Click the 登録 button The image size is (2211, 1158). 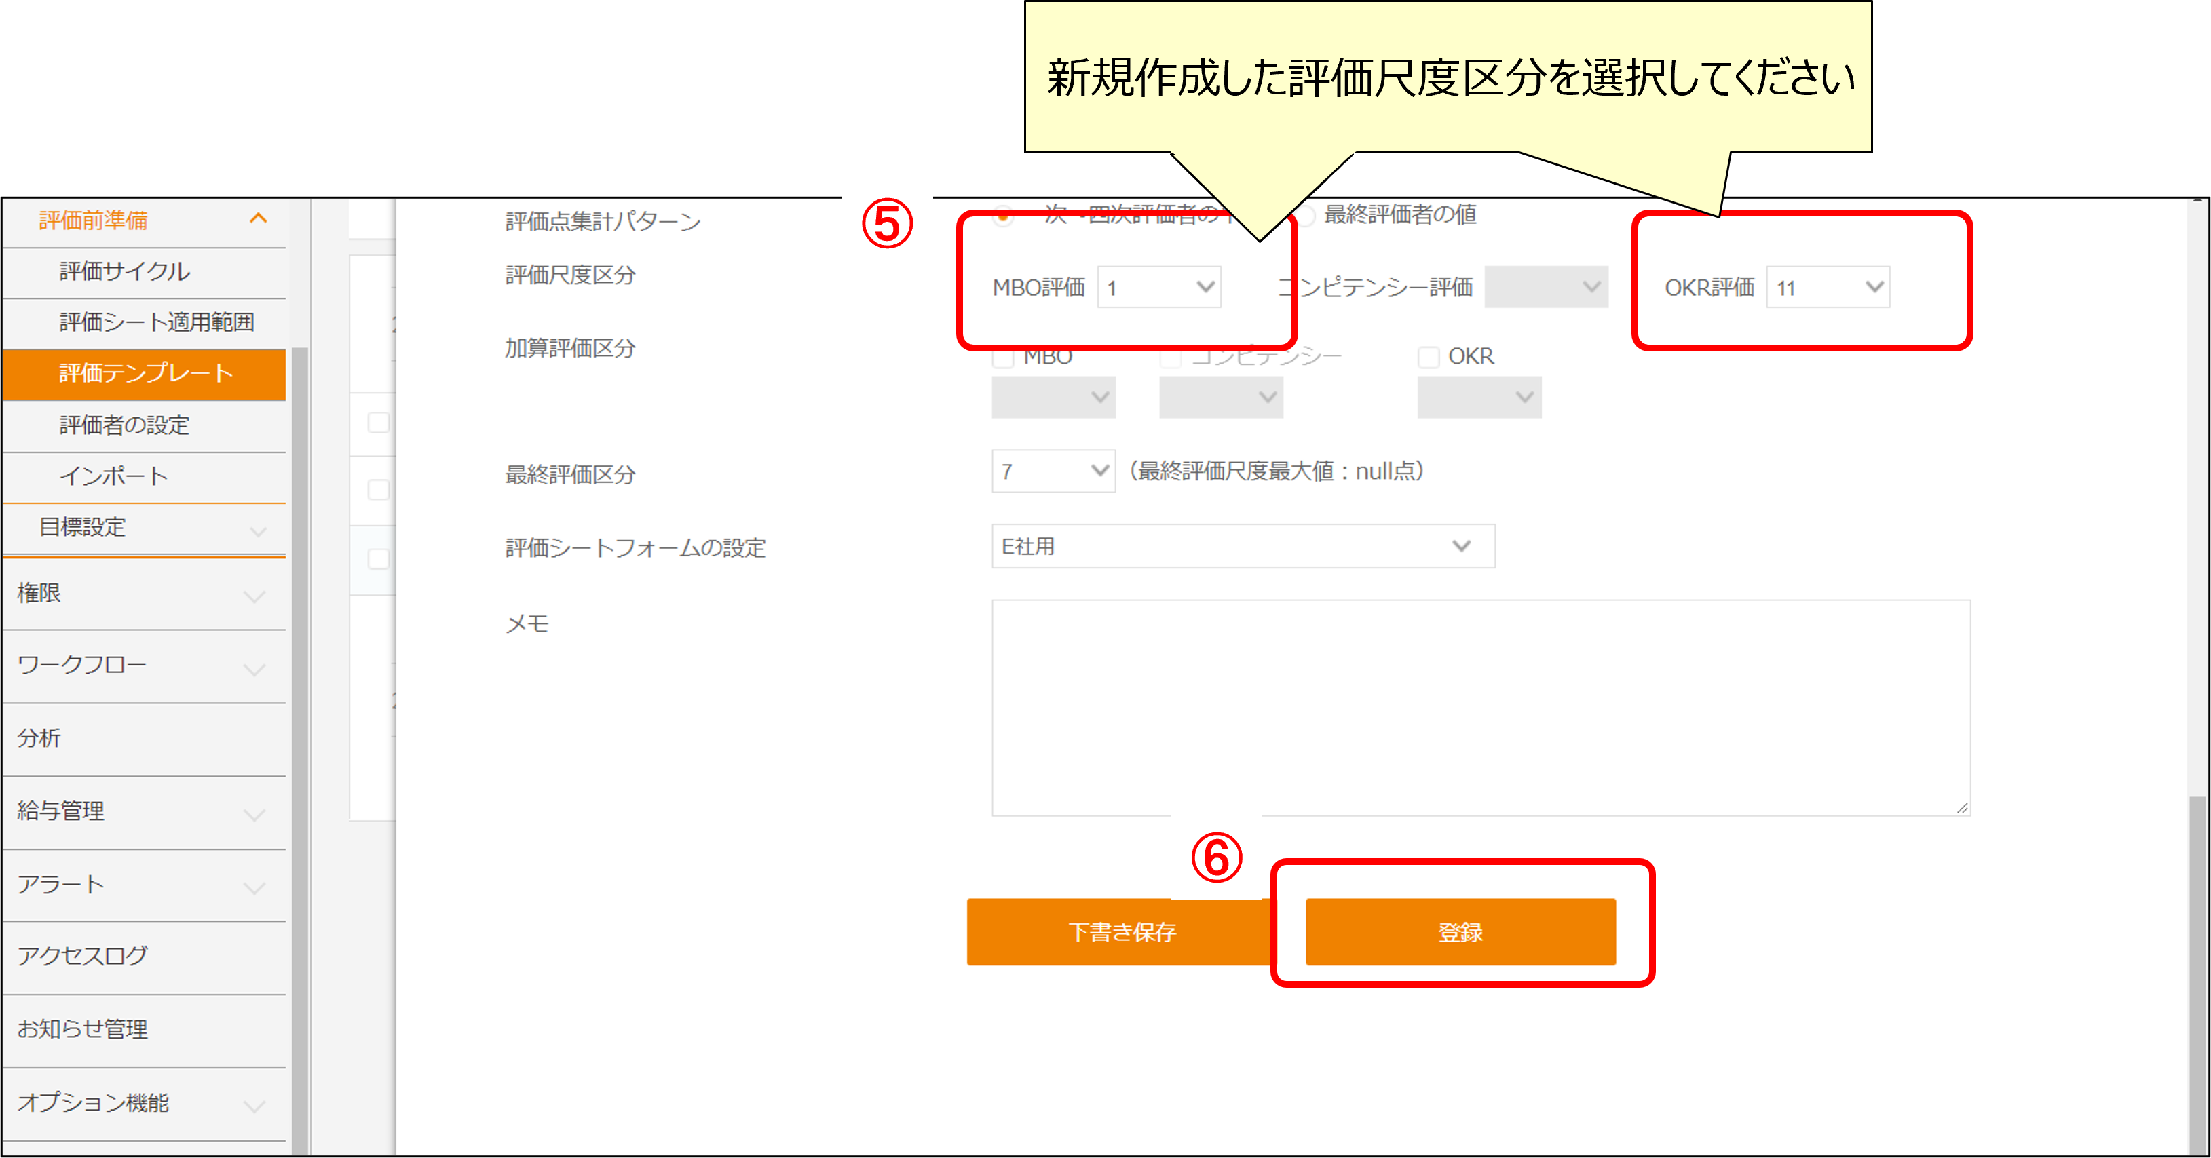click(x=1460, y=932)
